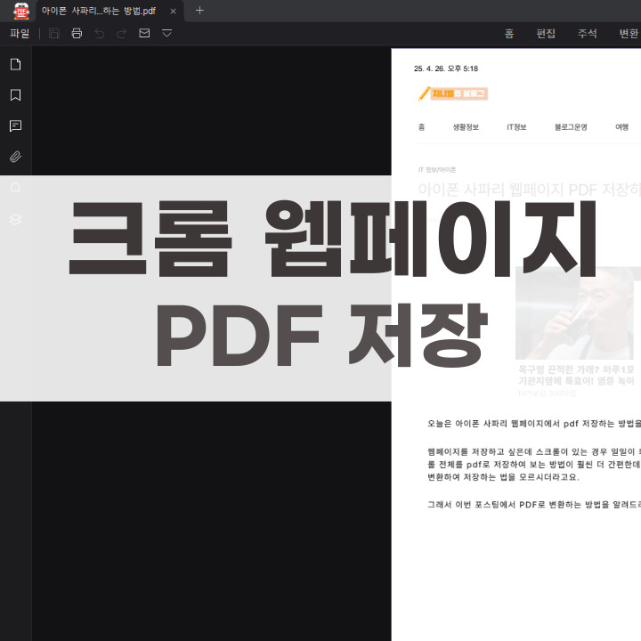Open the bookmarks panel icon

[15, 95]
